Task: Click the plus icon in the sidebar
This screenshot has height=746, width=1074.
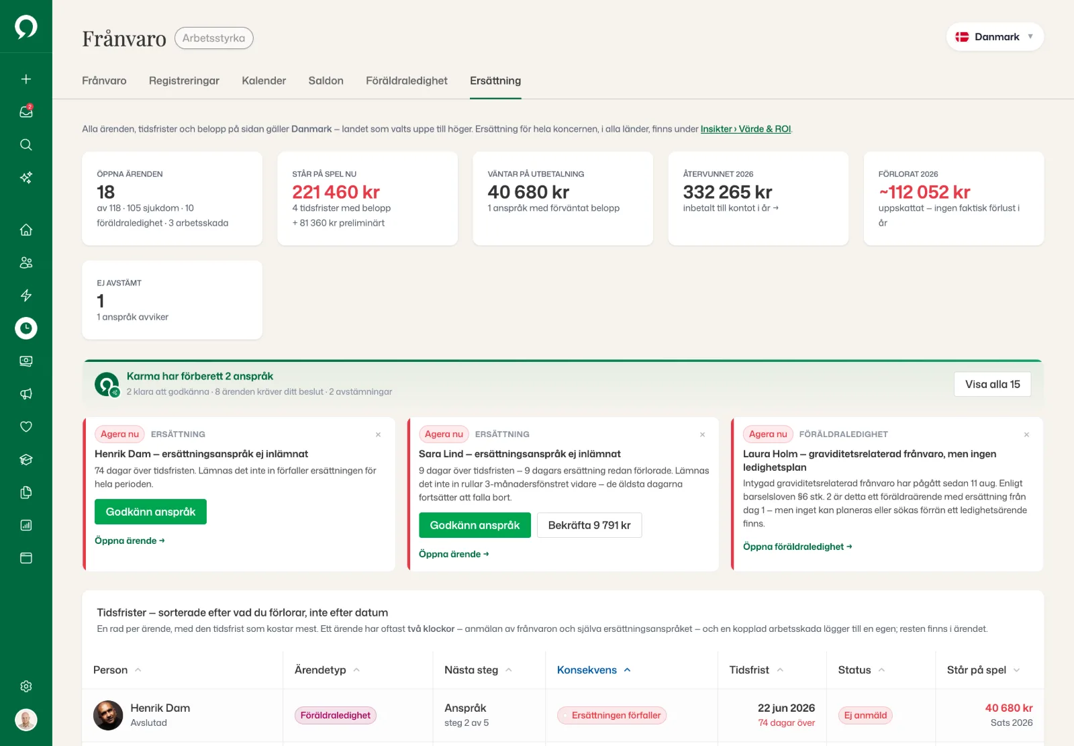Action: pyautogui.click(x=26, y=79)
